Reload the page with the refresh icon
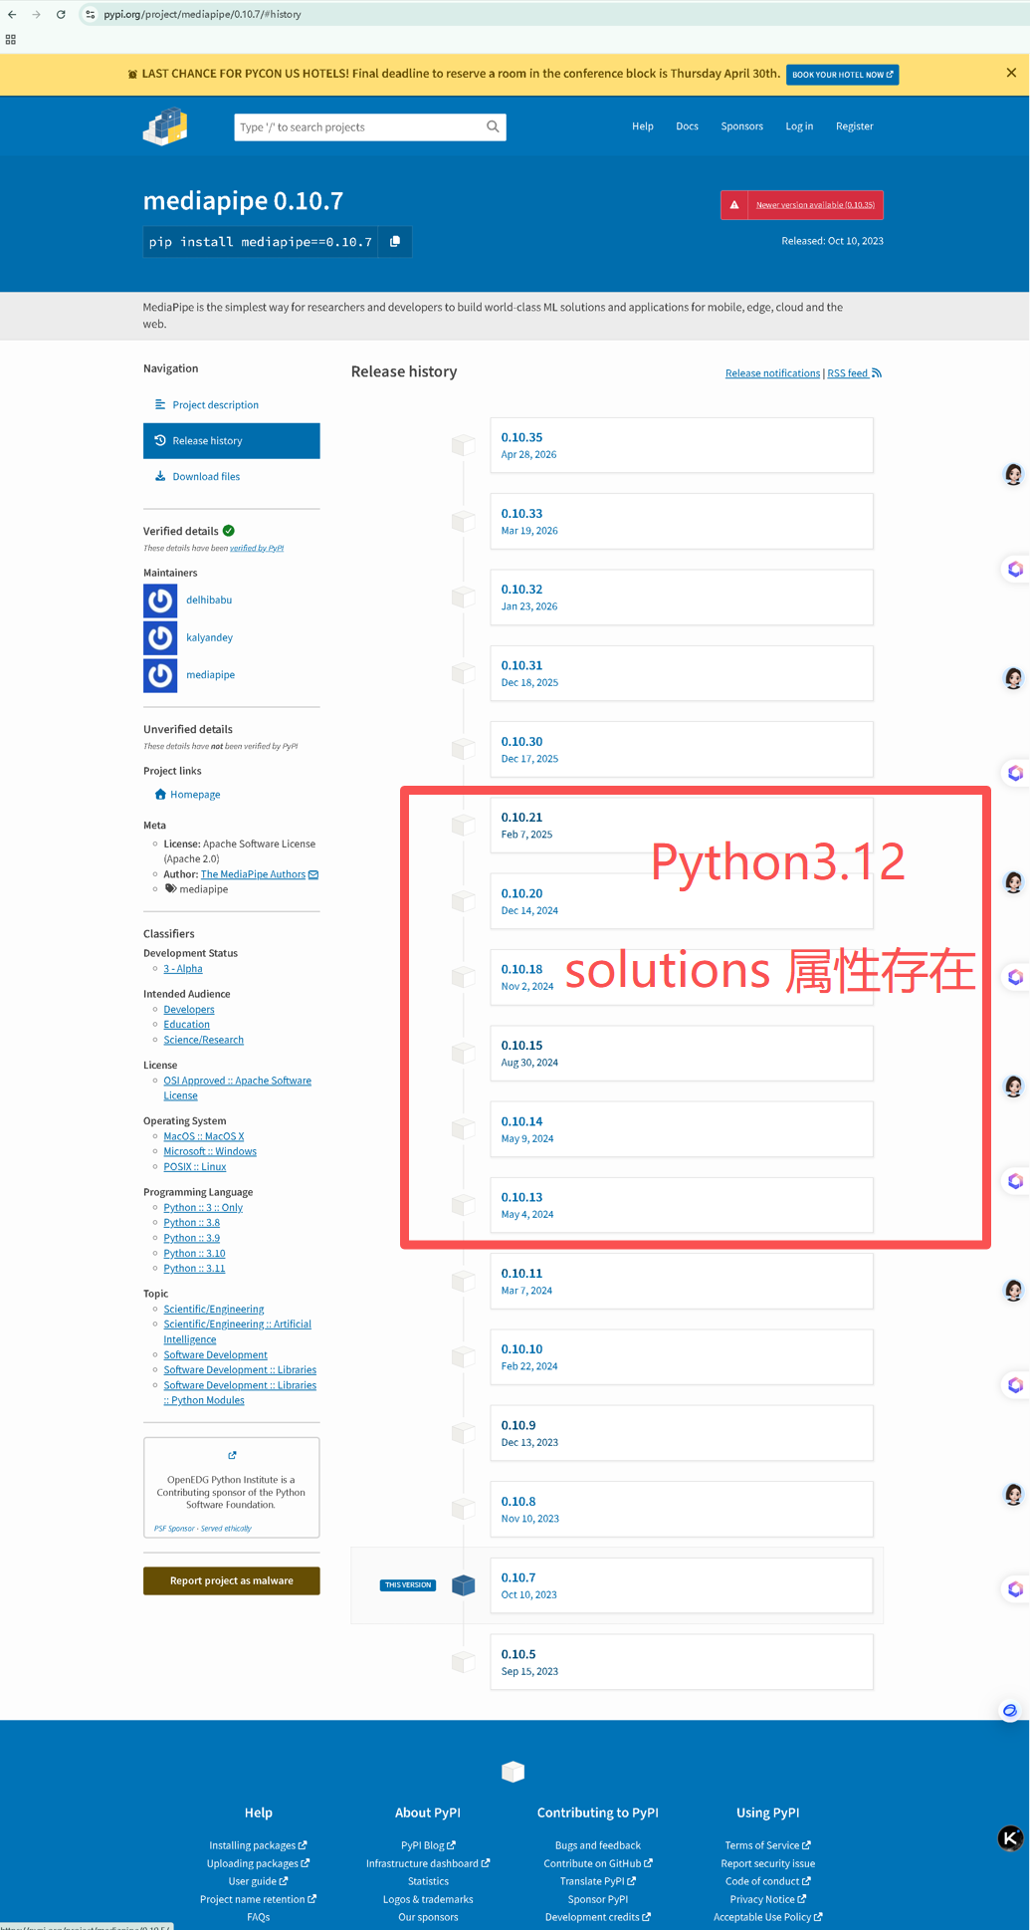 pos(61,15)
